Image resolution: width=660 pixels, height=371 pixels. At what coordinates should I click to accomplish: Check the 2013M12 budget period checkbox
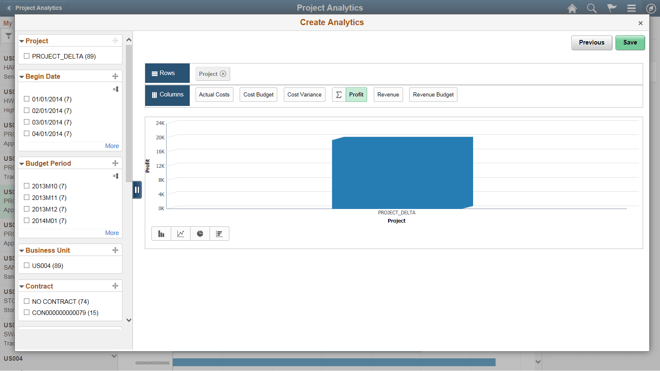[27, 209]
